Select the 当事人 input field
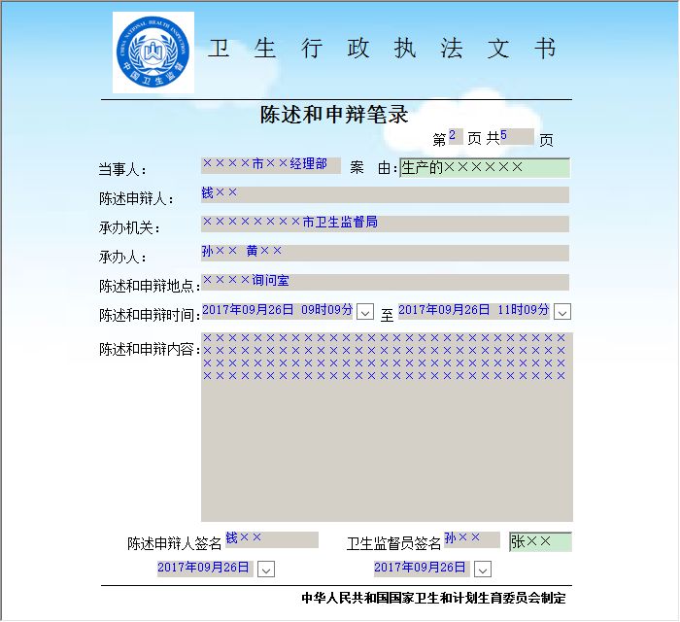Image resolution: width=680 pixels, height=622 pixels. pos(271,165)
